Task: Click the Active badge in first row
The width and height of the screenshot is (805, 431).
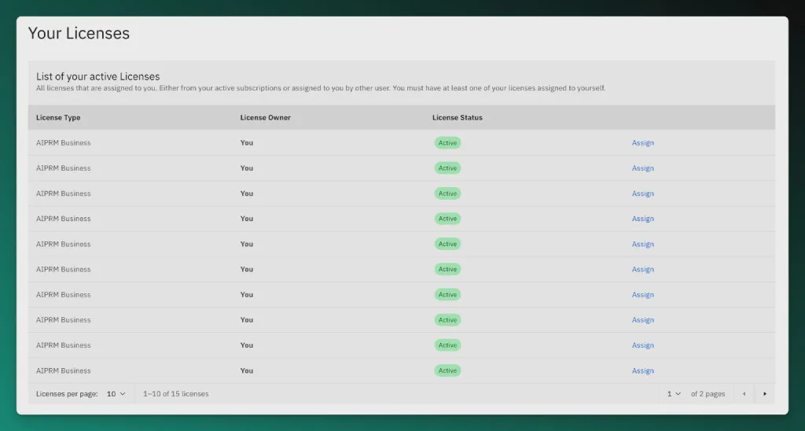Action: point(447,143)
